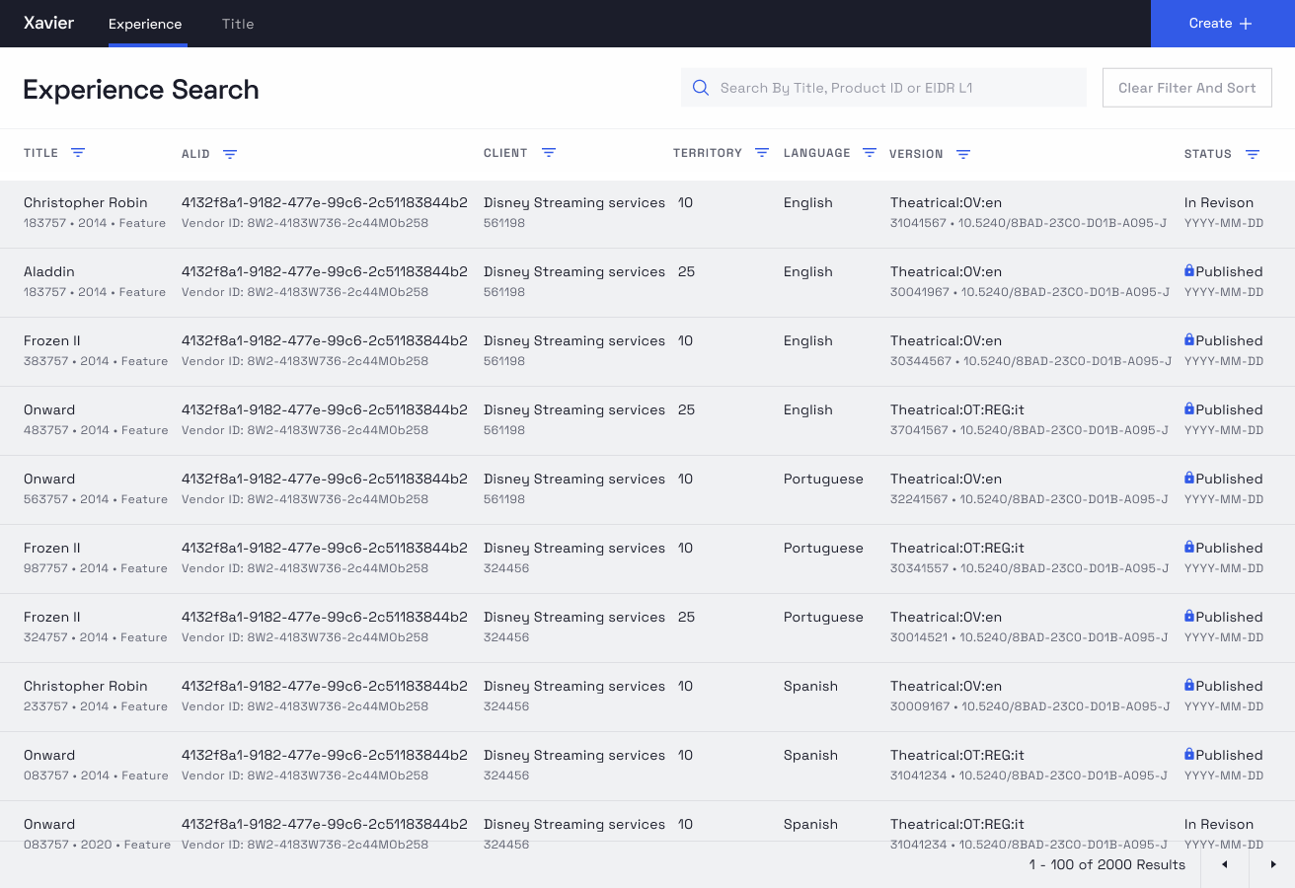1295x888 pixels.
Task: Select Christopher Robin title with ID 183757
Action: click(86, 202)
